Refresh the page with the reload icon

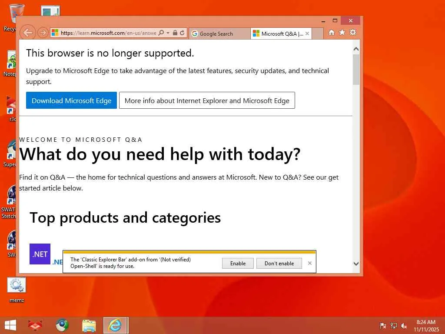(x=182, y=33)
